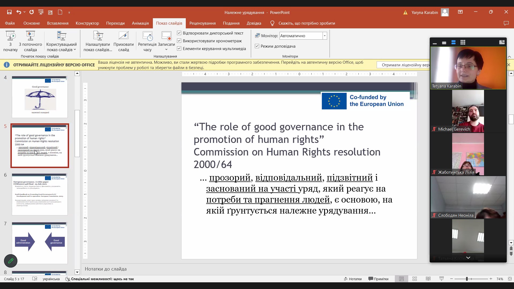Open the Animations ribbon tab
Viewport: 514px width, 289px height.
[140, 23]
